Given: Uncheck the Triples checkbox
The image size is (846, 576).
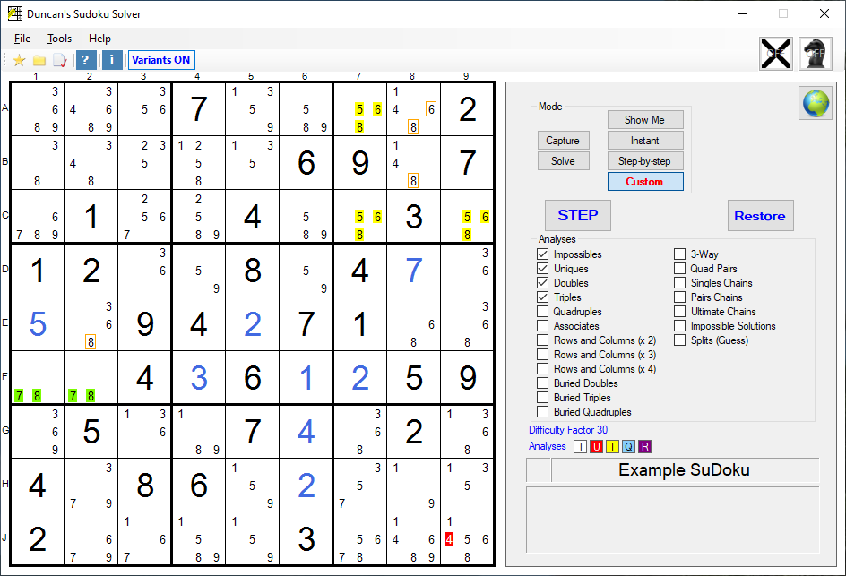Looking at the screenshot, I should click(x=543, y=297).
